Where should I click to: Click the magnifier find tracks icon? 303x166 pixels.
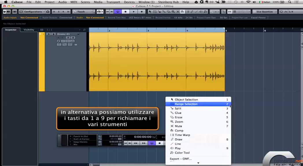pos(84,30)
